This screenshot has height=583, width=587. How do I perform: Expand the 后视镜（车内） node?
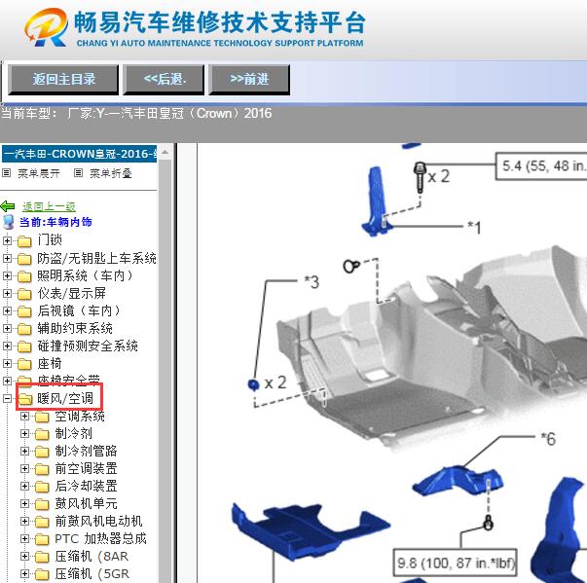(x=7, y=310)
